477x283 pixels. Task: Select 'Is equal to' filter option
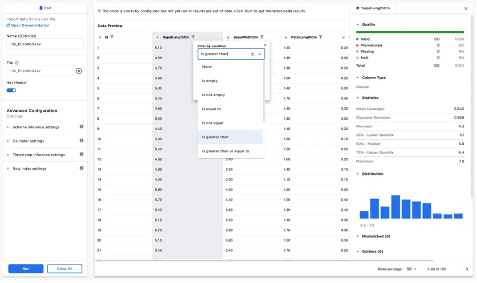(211, 109)
